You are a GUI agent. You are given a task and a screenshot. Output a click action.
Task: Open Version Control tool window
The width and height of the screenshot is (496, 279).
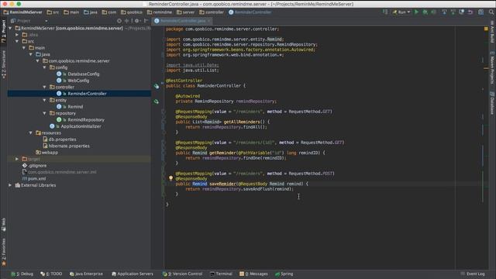point(182,274)
